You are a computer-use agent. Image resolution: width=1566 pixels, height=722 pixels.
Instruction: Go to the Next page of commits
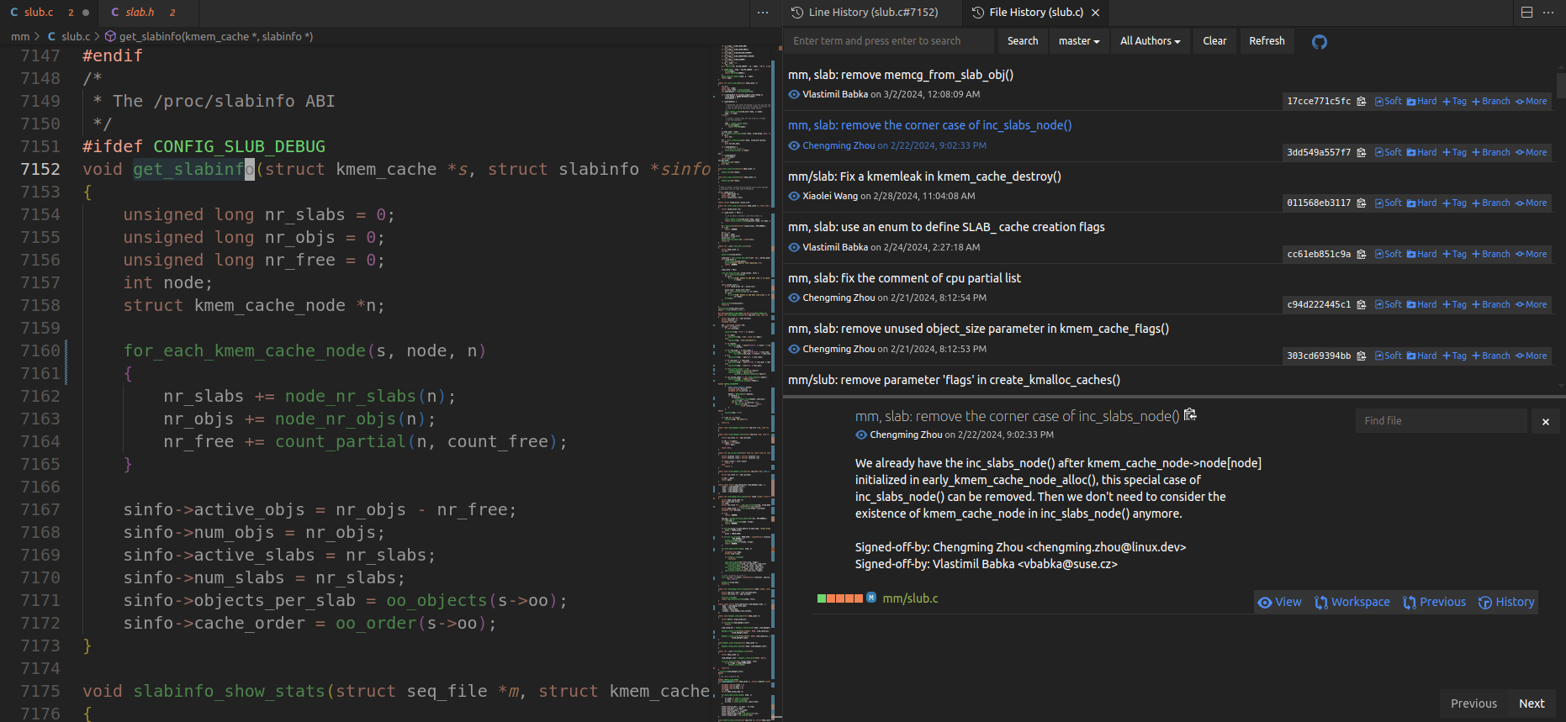point(1531,704)
